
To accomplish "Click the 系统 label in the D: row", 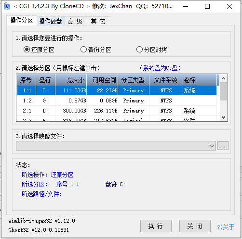I will [x=189, y=111].
